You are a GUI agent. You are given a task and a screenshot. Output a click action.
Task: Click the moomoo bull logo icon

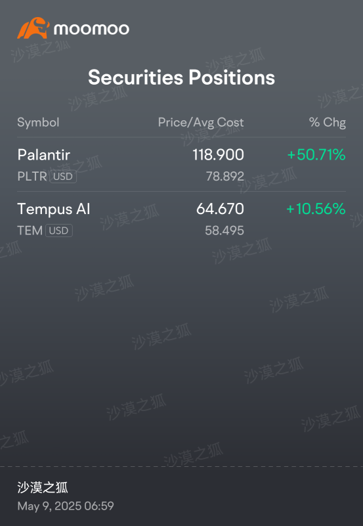click(33, 28)
